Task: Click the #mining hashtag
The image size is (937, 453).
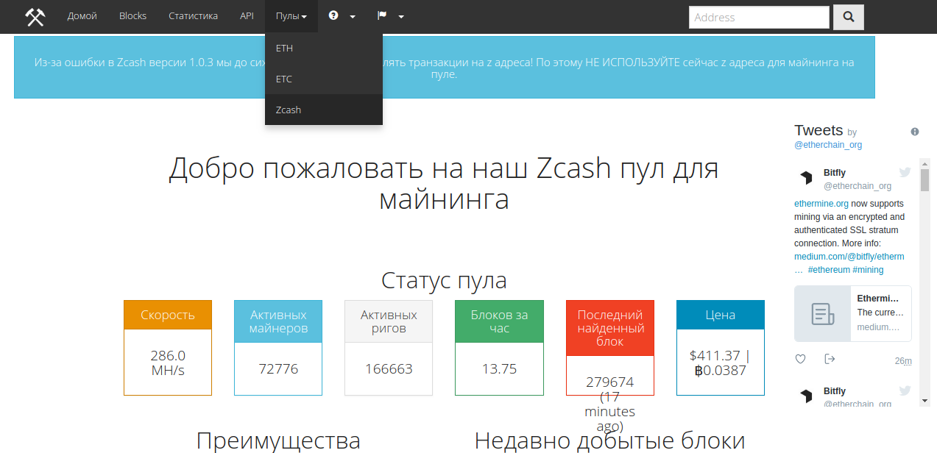Action: tap(869, 270)
